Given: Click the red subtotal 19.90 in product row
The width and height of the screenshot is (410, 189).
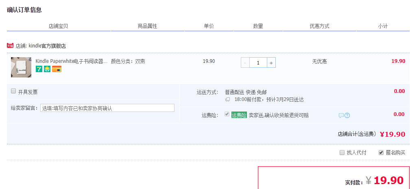Looking at the screenshot, I should (398, 61).
